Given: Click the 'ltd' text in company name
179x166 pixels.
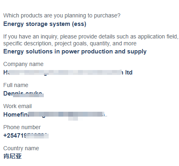Looking at the screenshot, I should [129, 72].
